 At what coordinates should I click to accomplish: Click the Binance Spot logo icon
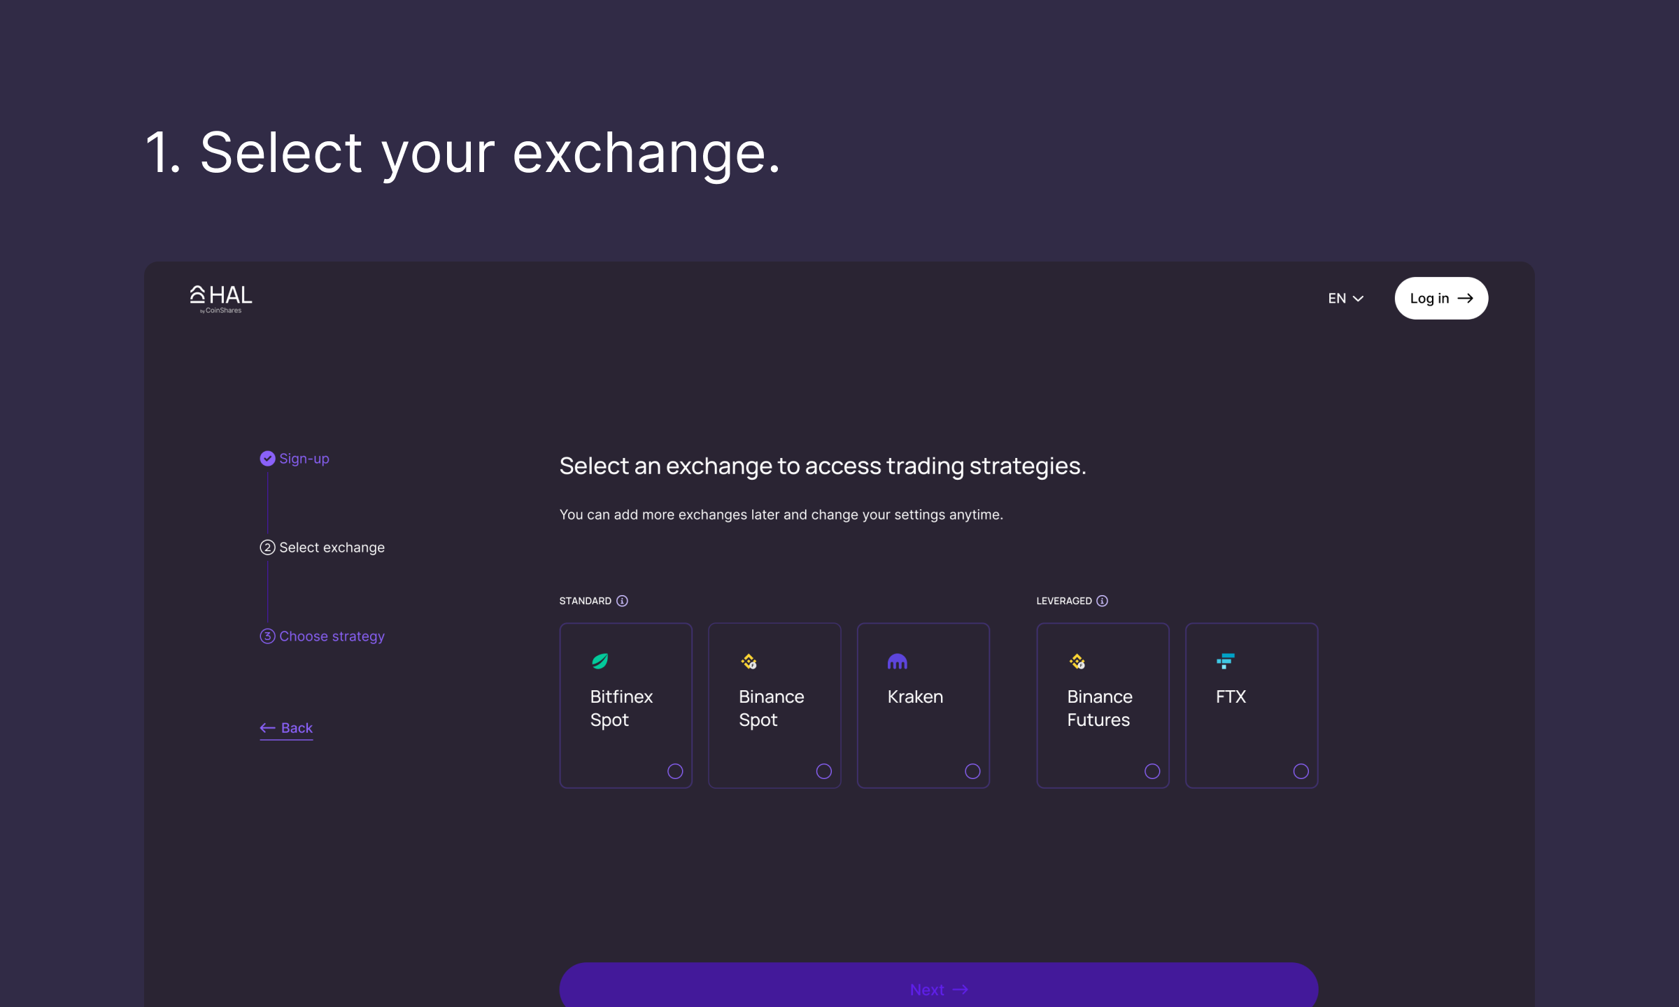tap(749, 661)
